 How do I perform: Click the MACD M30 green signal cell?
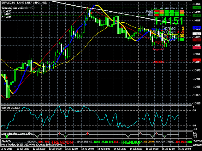172,11
